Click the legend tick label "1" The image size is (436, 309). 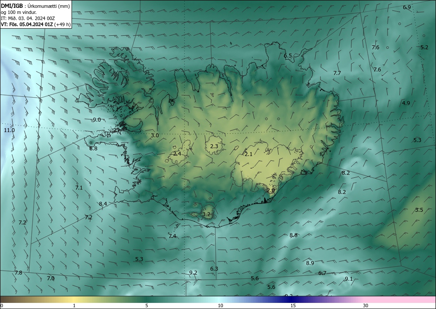74,306
